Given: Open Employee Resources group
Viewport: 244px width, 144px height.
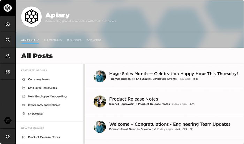Looking at the screenshot, I should pyautogui.click(x=42, y=88).
